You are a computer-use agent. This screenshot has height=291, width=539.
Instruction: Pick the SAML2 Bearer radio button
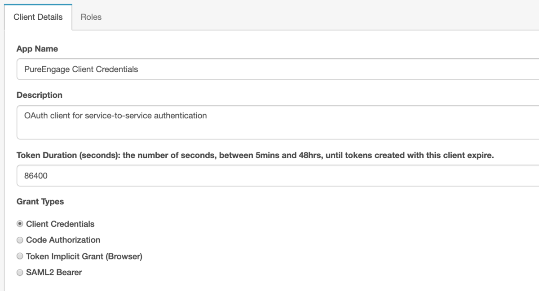[x=20, y=272]
